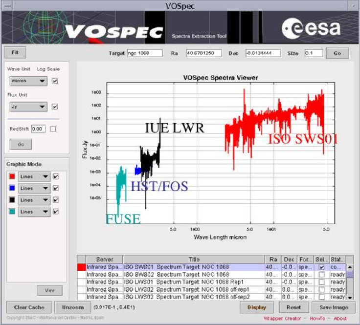Click the table scrollbar down arrow
This screenshot has width=360, height=325.
(349, 297)
